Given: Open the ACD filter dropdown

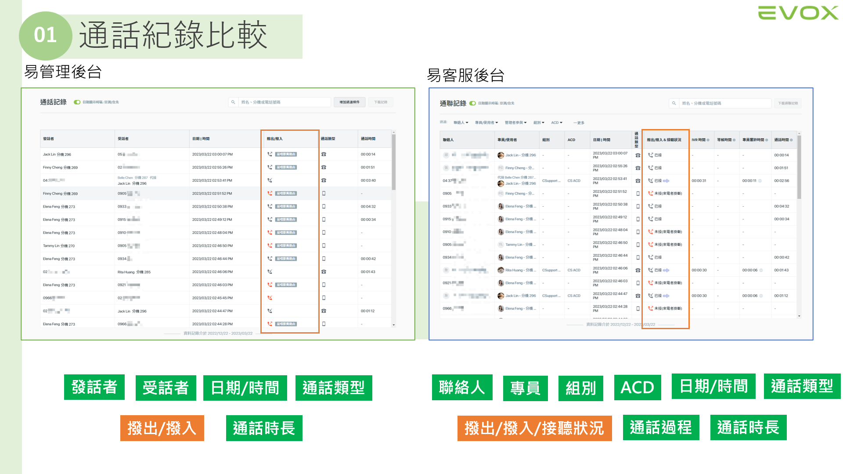Looking at the screenshot, I should [557, 123].
